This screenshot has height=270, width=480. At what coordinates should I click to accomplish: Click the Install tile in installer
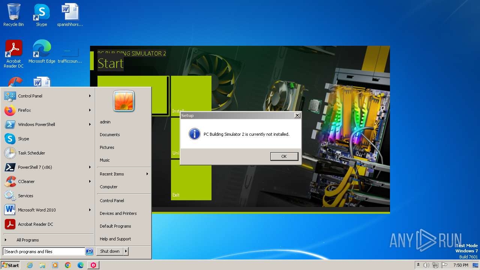pos(191,95)
